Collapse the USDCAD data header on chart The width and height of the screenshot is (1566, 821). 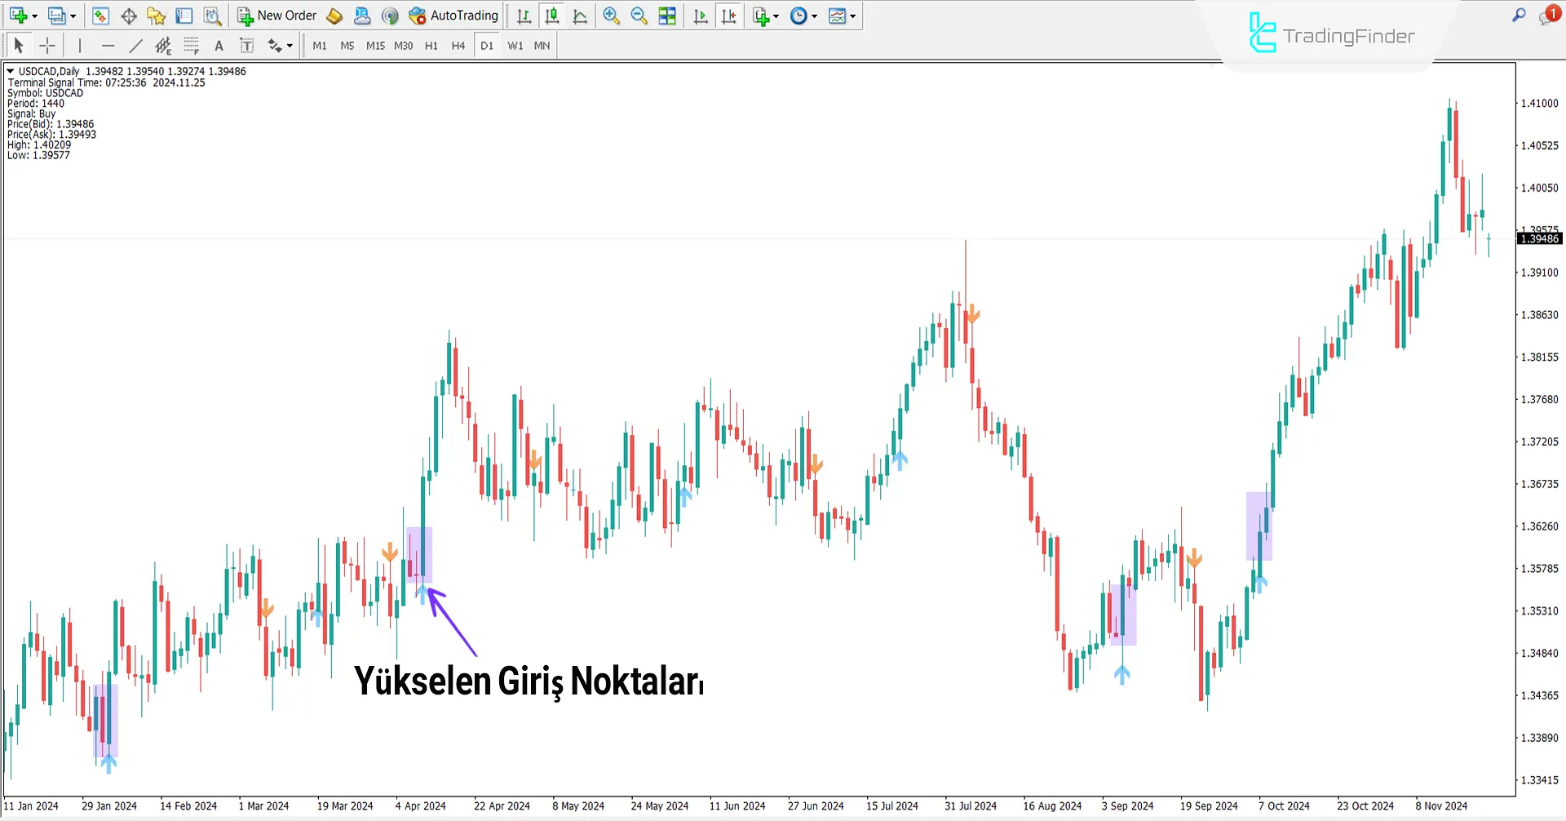pyautogui.click(x=11, y=71)
